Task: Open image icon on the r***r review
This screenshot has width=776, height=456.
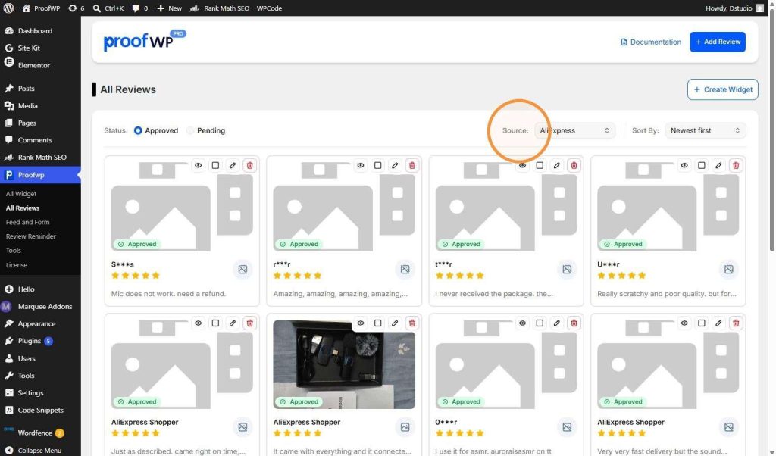Action: [405, 270]
